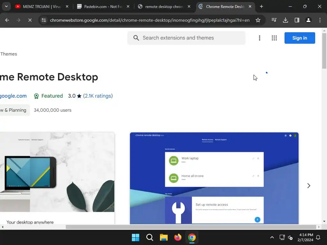Close the Chrome Remote Desktop tab
This screenshot has width=327, height=245.
250,6
